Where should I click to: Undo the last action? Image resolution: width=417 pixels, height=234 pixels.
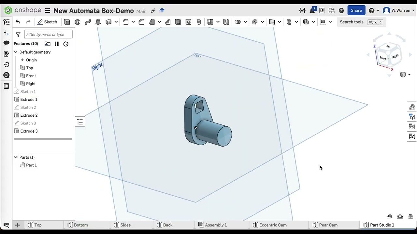click(x=18, y=22)
